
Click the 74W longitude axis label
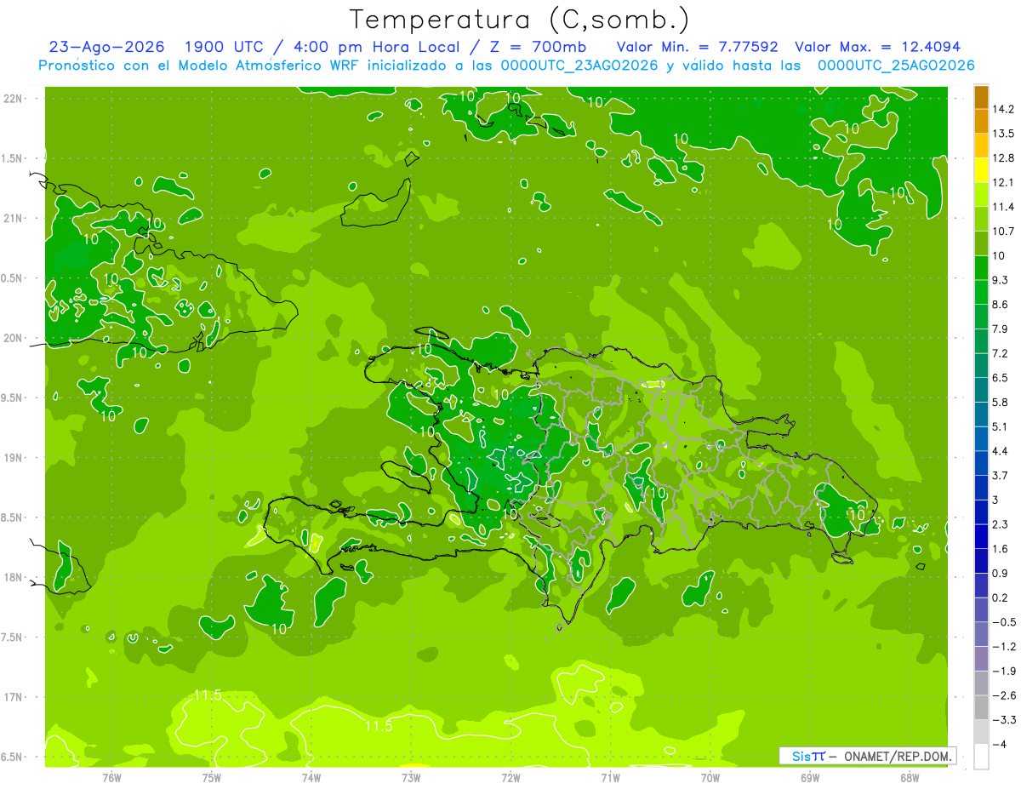[311, 778]
